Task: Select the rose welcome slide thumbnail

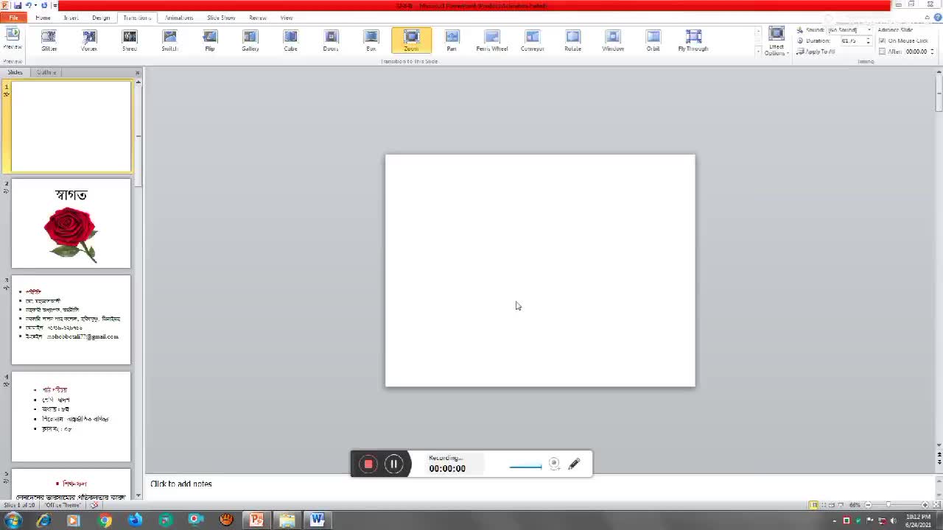Action: click(x=71, y=224)
